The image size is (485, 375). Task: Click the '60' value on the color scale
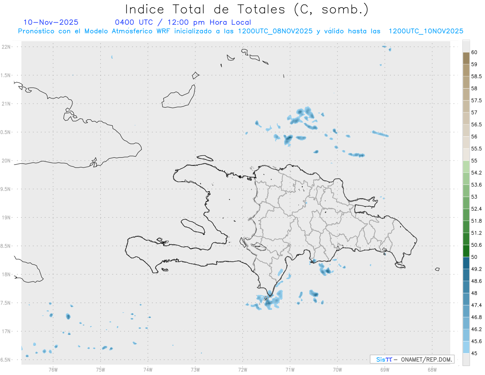coord(474,52)
